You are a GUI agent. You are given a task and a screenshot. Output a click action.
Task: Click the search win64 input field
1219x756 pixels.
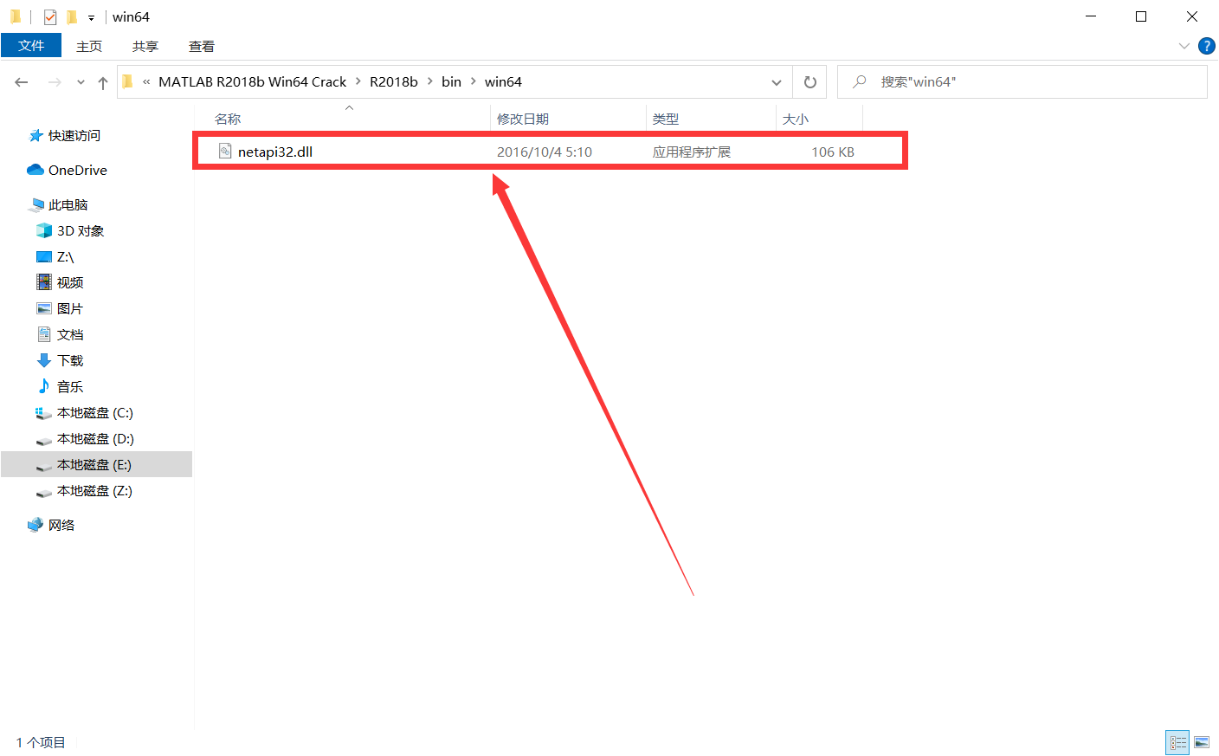pyautogui.click(x=1022, y=82)
